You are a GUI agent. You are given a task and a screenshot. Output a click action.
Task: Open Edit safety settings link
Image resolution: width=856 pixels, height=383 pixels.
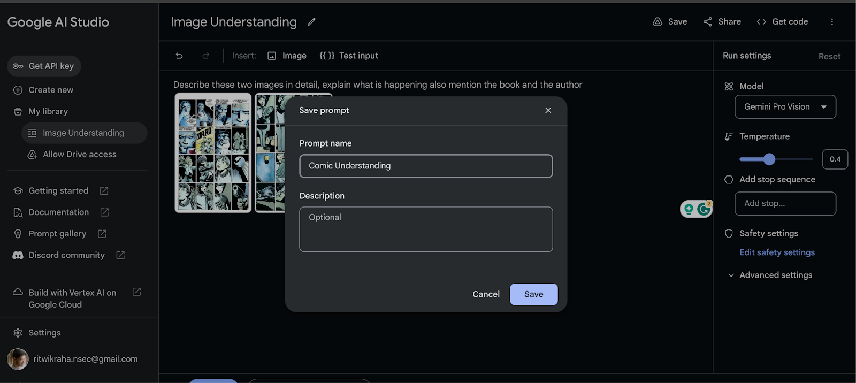tap(777, 252)
